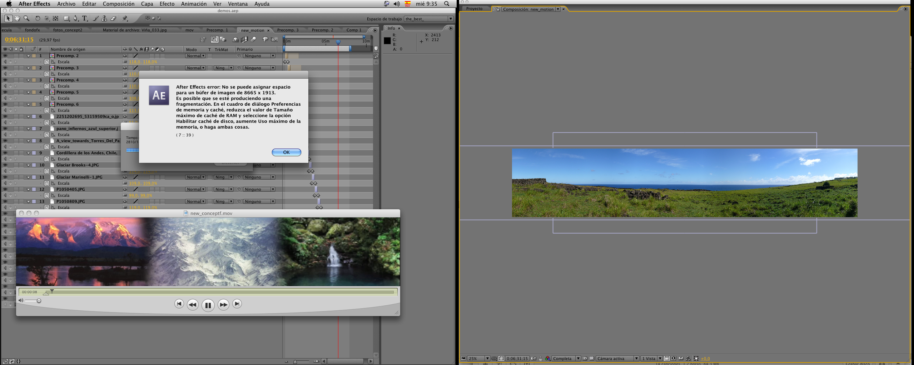Collapse the Glaciar Marinelli-1.JPG layer triangle
914x365 pixels.
tap(28, 177)
